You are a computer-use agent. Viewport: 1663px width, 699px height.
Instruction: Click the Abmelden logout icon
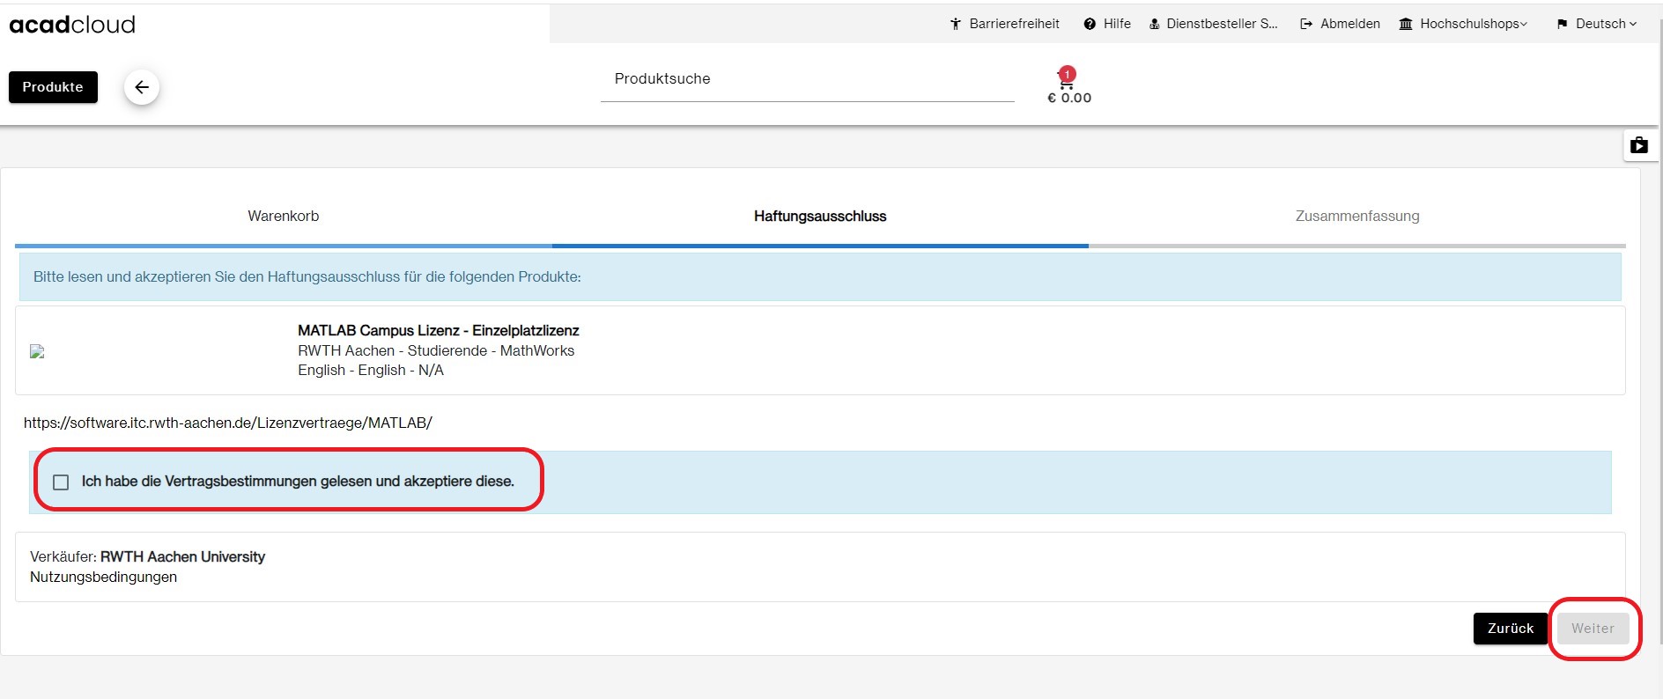point(1306,24)
